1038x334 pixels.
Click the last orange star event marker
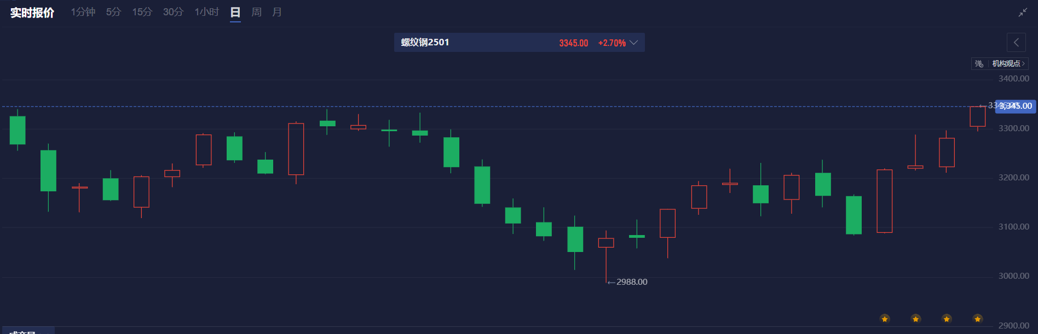(978, 319)
